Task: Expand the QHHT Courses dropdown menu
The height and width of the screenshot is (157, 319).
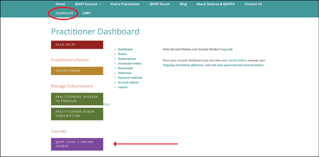Action: (x=88, y=4)
